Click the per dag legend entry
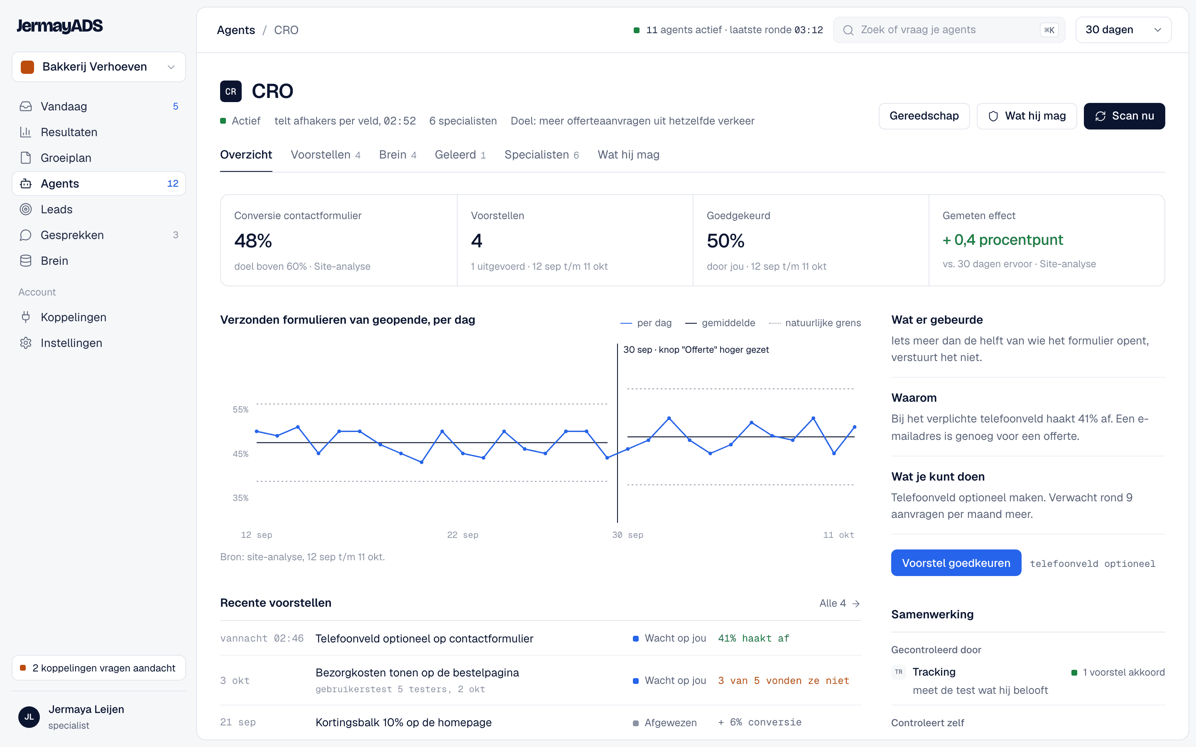 coord(646,322)
